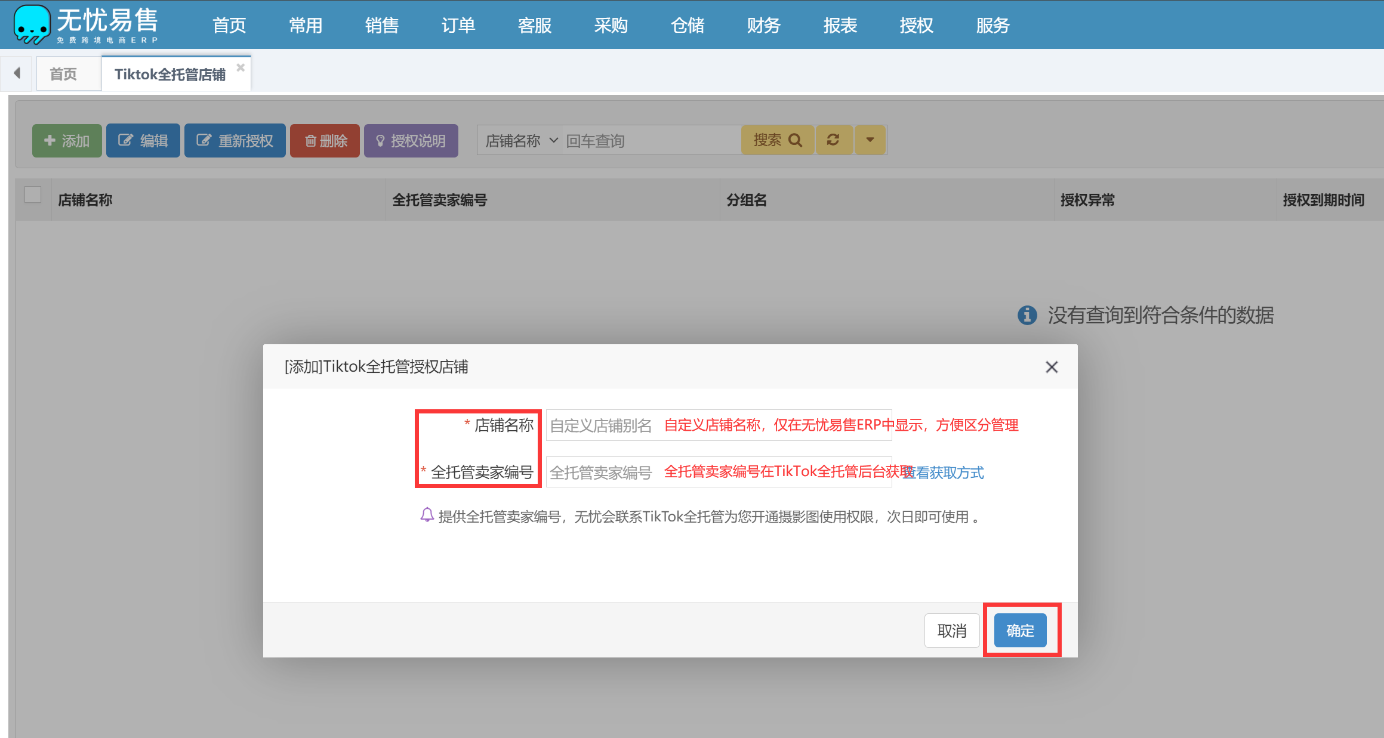
Task: Open the 授权 menu
Action: coord(917,25)
